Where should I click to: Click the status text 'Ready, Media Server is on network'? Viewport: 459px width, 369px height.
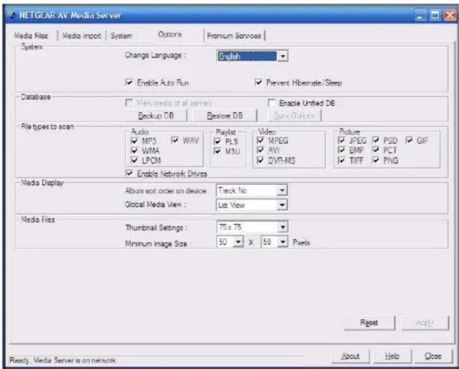(62, 360)
